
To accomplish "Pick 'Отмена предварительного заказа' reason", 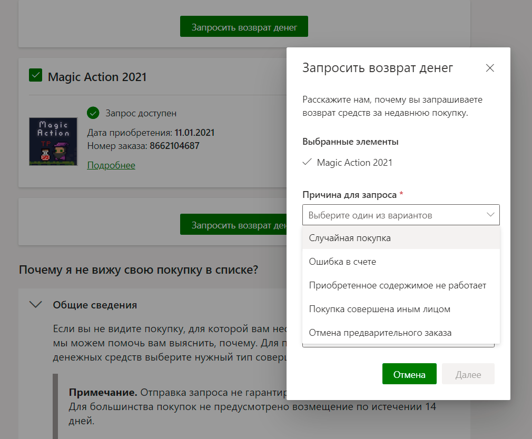I will (x=401, y=333).
